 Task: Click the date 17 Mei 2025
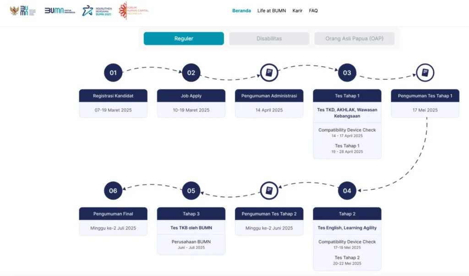click(425, 110)
